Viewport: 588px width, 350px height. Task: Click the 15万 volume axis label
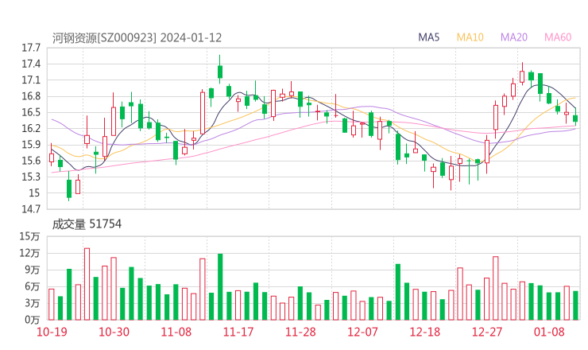point(30,236)
